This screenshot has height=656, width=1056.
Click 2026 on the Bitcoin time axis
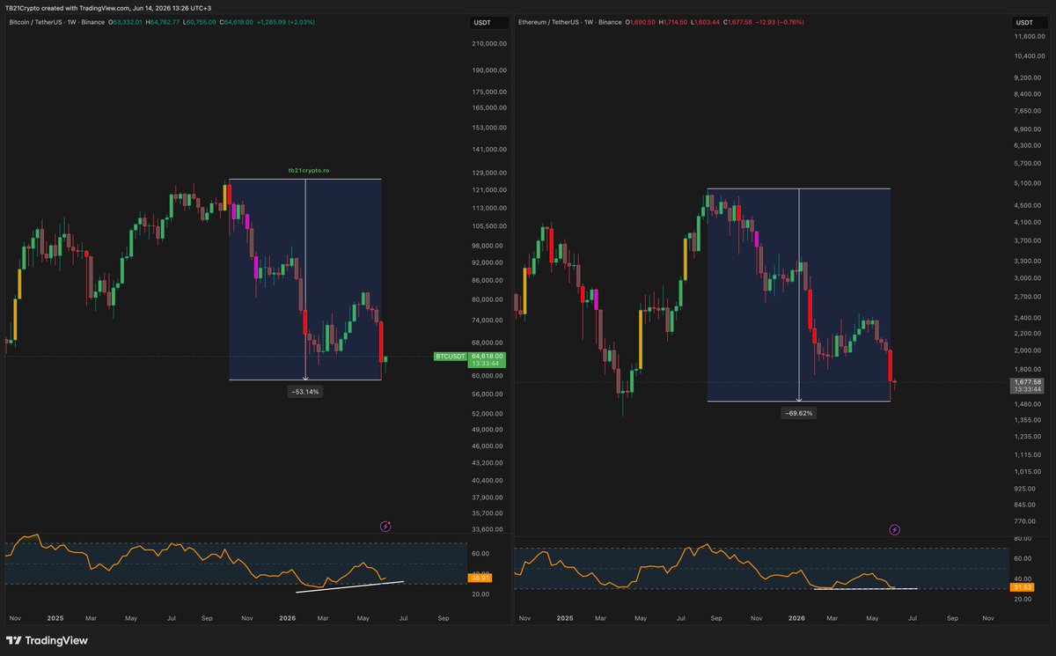[x=288, y=618]
